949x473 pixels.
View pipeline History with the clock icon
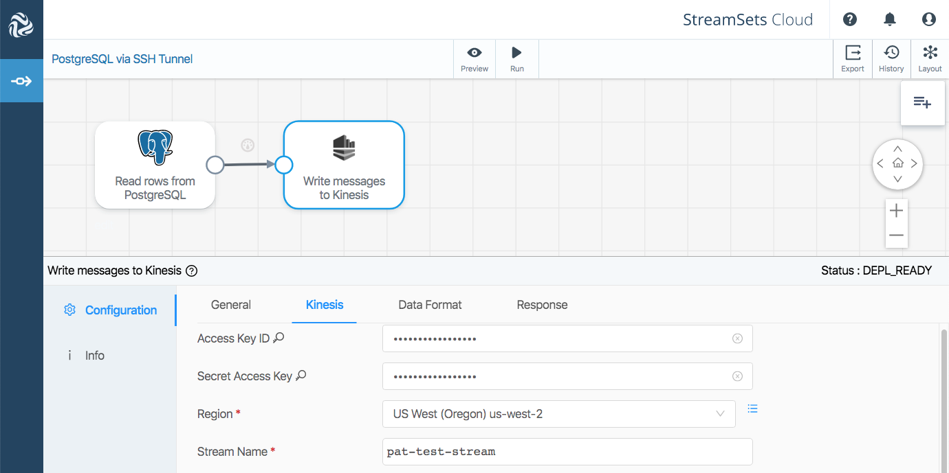click(891, 58)
